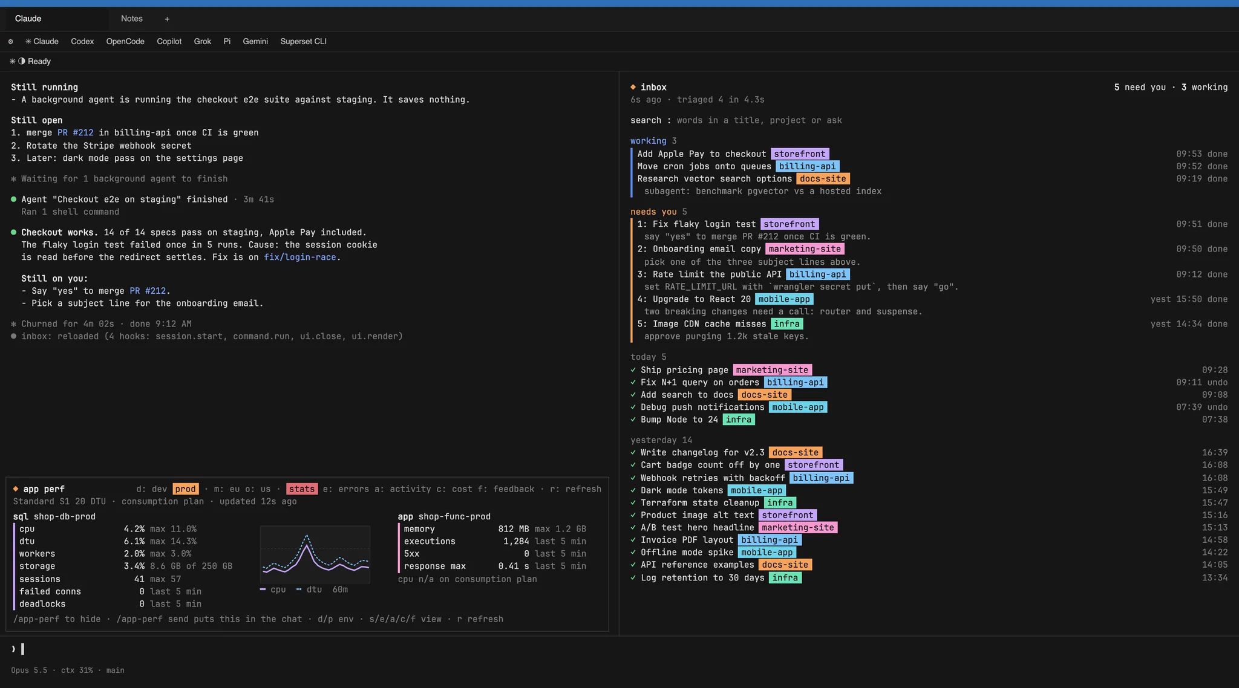Collapse the today 5 section
The image size is (1239, 688).
click(649, 357)
